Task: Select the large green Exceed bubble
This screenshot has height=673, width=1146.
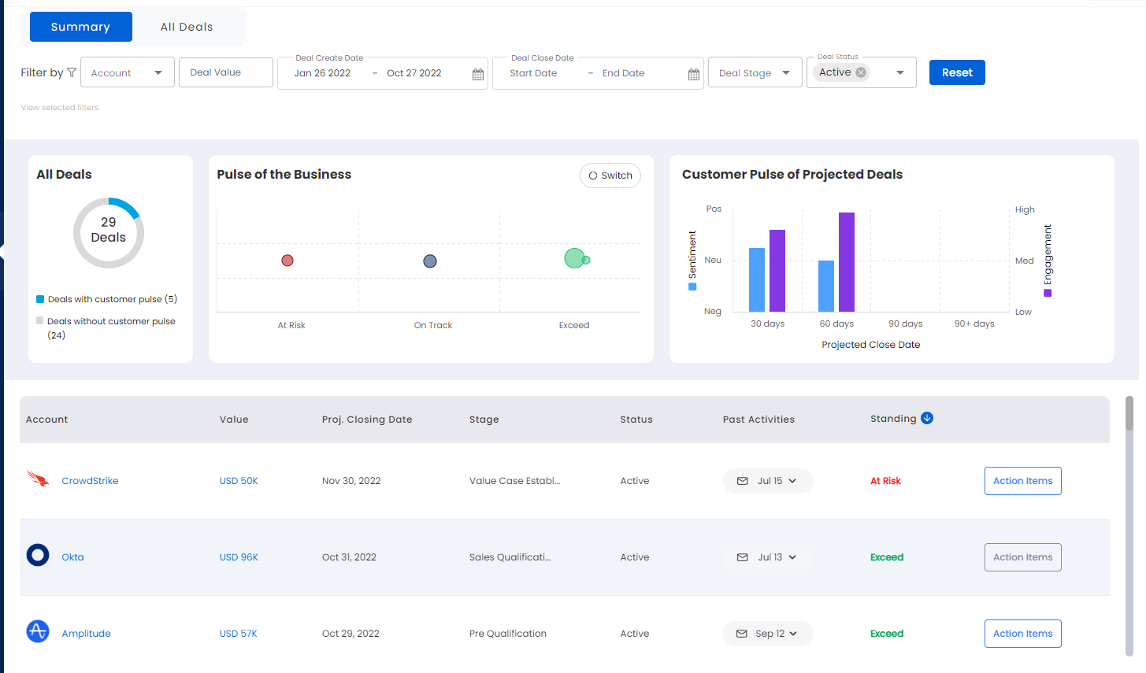Action: coord(574,258)
